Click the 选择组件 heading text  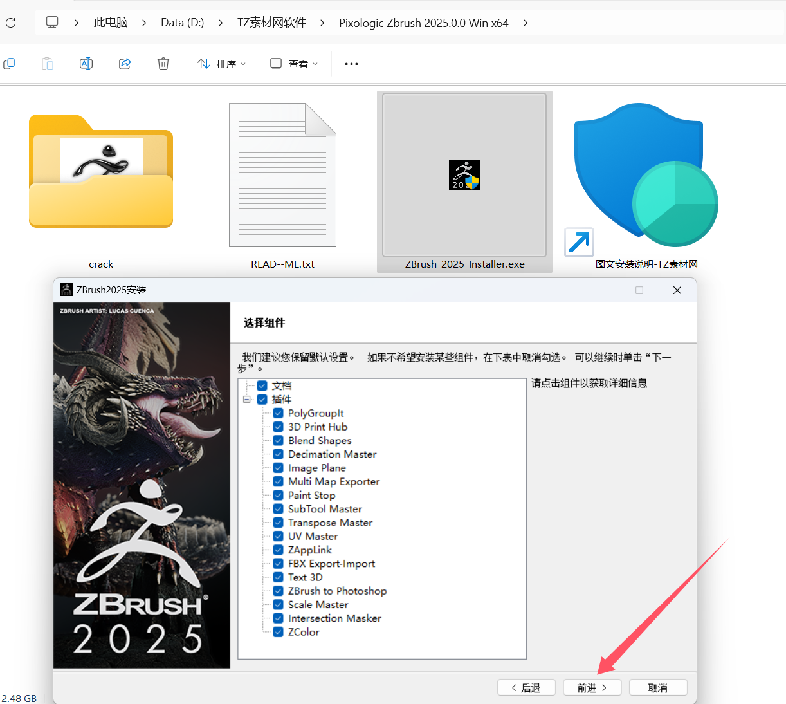[x=264, y=322]
